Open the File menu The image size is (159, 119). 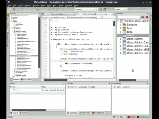click(9, 6)
